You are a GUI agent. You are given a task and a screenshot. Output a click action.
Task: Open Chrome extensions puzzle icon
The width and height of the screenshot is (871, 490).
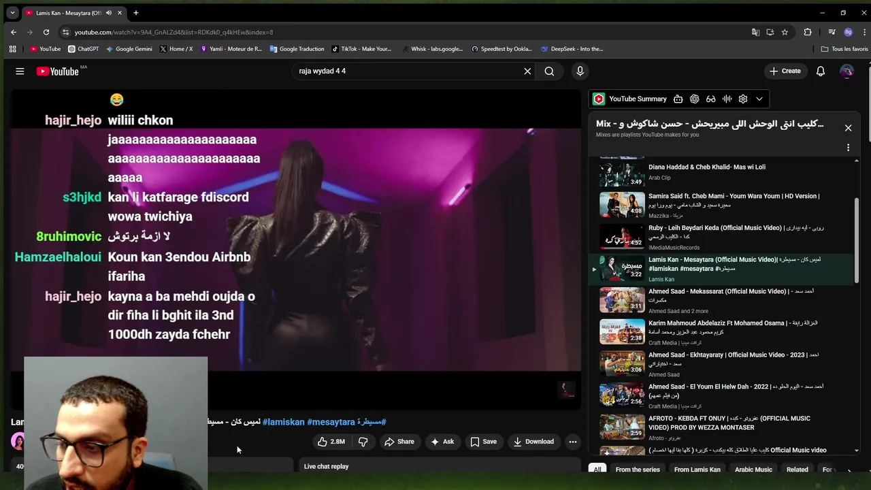click(x=808, y=32)
